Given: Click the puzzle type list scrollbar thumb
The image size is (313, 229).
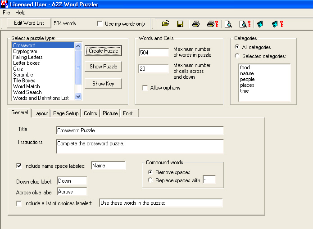Looking at the screenshot, I should tap(78, 67).
